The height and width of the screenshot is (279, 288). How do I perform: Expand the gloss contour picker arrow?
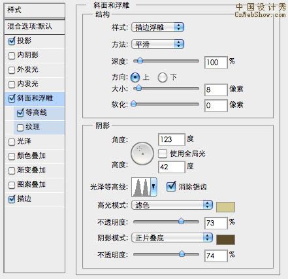[x=153, y=187]
